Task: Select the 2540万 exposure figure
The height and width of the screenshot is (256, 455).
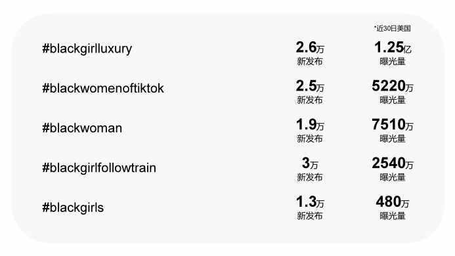Action: [393, 163]
